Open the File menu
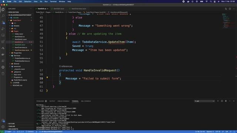Screen dimensions: 237x133 tap(15, 1)
